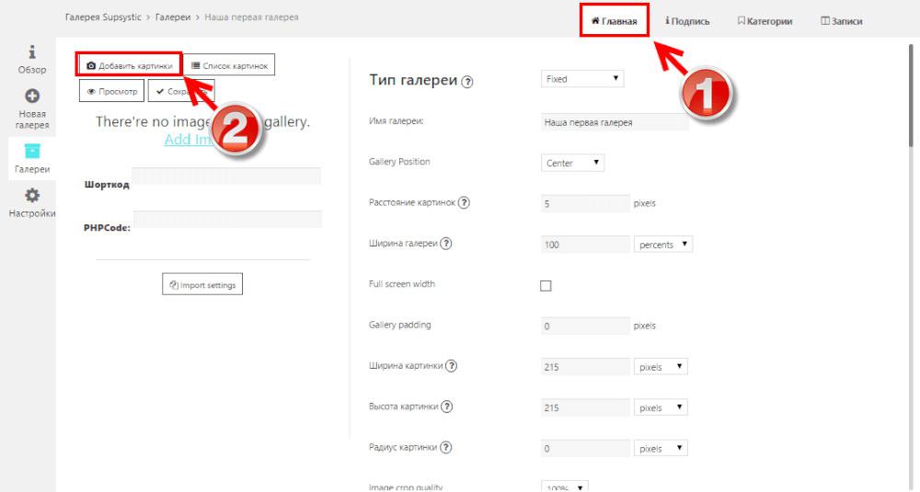Open Список картинок
Image resolution: width=920 pixels, height=492 pixels.
tap(229, 65)
